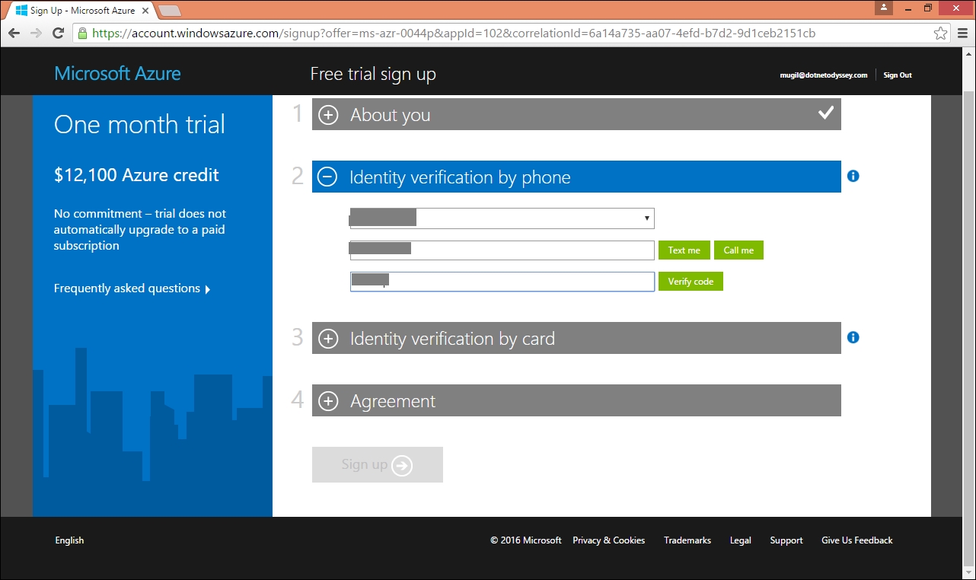This screenshot has height=580, width=976.
Task: Click the browser forward arrow
Action: click(36, 33)
